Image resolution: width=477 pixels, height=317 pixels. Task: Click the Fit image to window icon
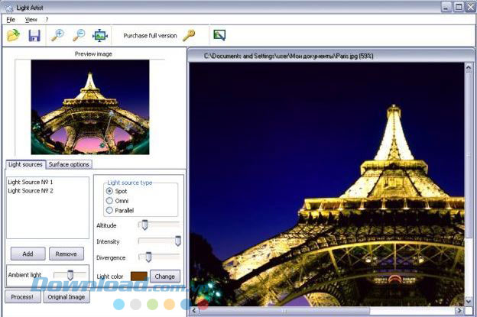click(x=99, y=35)
